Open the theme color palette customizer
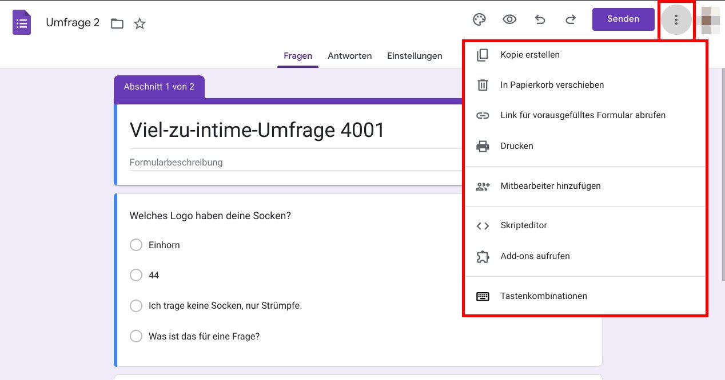This screenshot has height=380, width=725. coord(479,19)
